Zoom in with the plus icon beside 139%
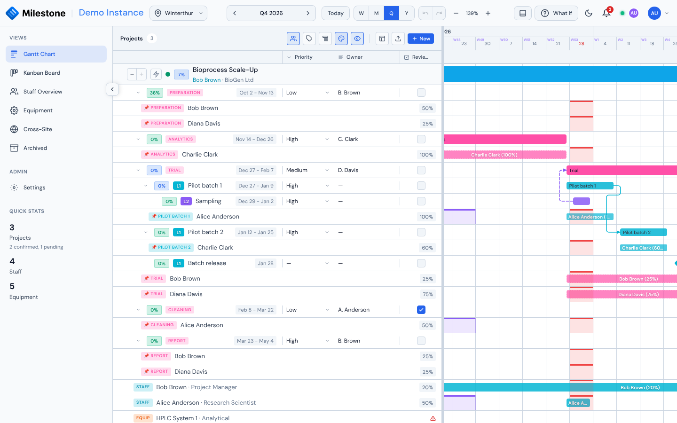This screenshot has width=677, height=423. coord(488,13)
